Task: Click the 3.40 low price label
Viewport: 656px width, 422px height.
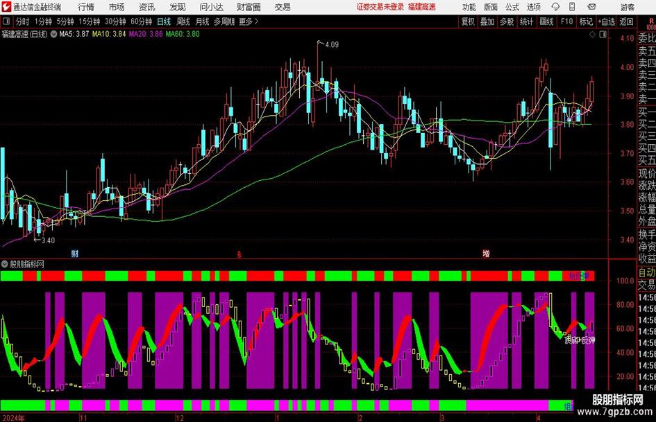Action: point(48,240)
